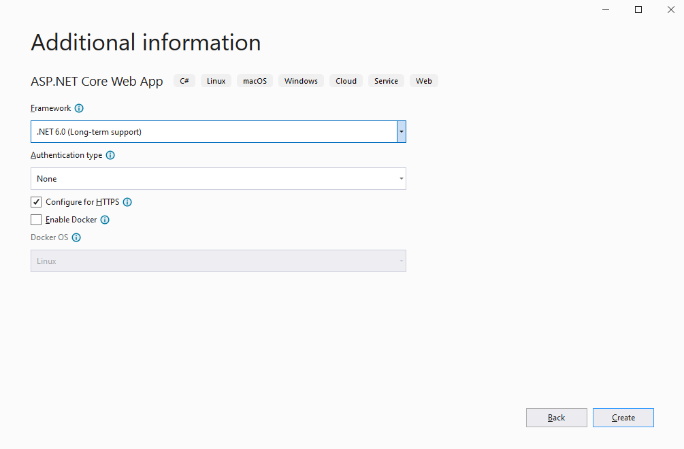Viewport: 684px width, 449px height.
Task: Click the info icon beside Framework
Action: tap(79, 108)
